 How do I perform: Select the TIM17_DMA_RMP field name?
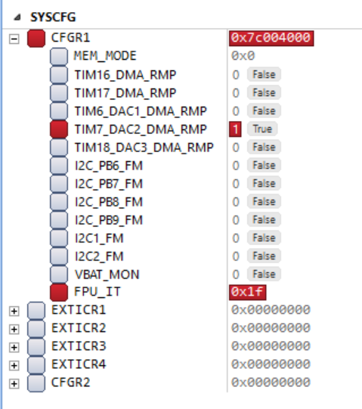(x=125, y=94)
